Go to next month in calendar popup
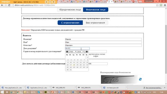 click(x=87, y=52)
